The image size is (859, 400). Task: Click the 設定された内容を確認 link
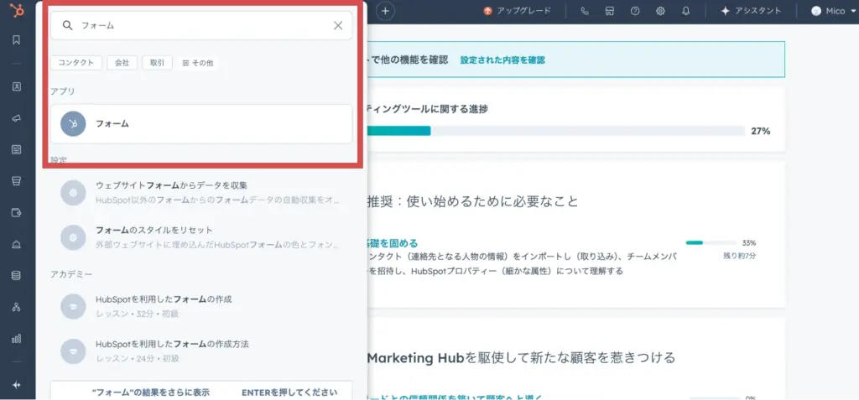coord(502,60)
